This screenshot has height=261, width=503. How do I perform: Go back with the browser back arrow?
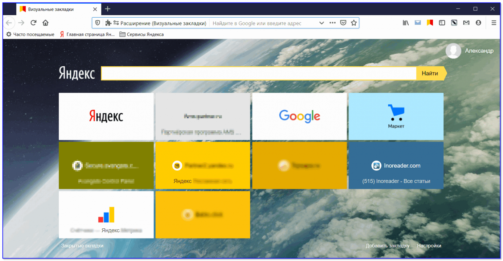pyautogui.click(x=9, y=23)
